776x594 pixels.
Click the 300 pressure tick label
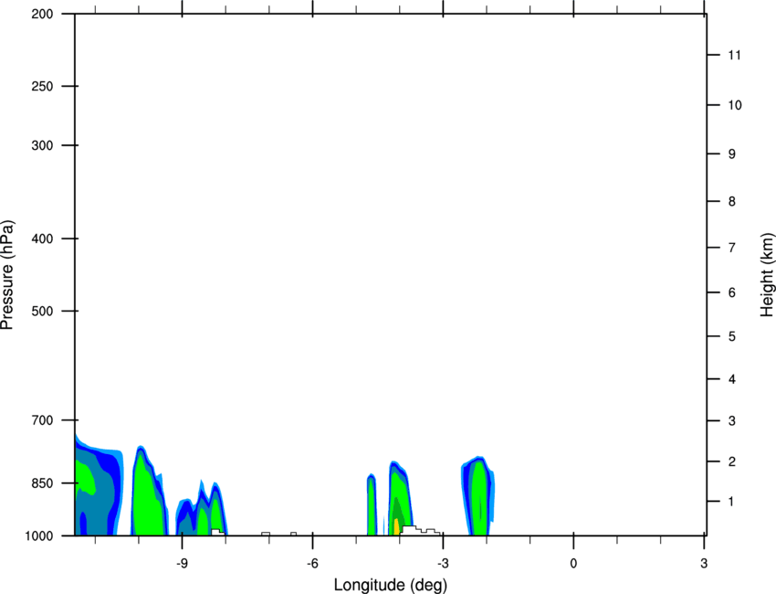[x=42, y=145]
